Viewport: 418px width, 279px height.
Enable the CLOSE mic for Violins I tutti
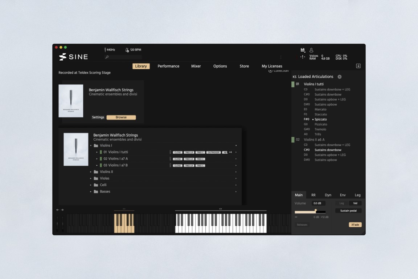(177, 152)
